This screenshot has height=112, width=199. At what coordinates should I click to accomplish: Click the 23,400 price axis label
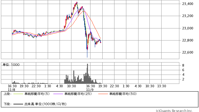point(187,4)
